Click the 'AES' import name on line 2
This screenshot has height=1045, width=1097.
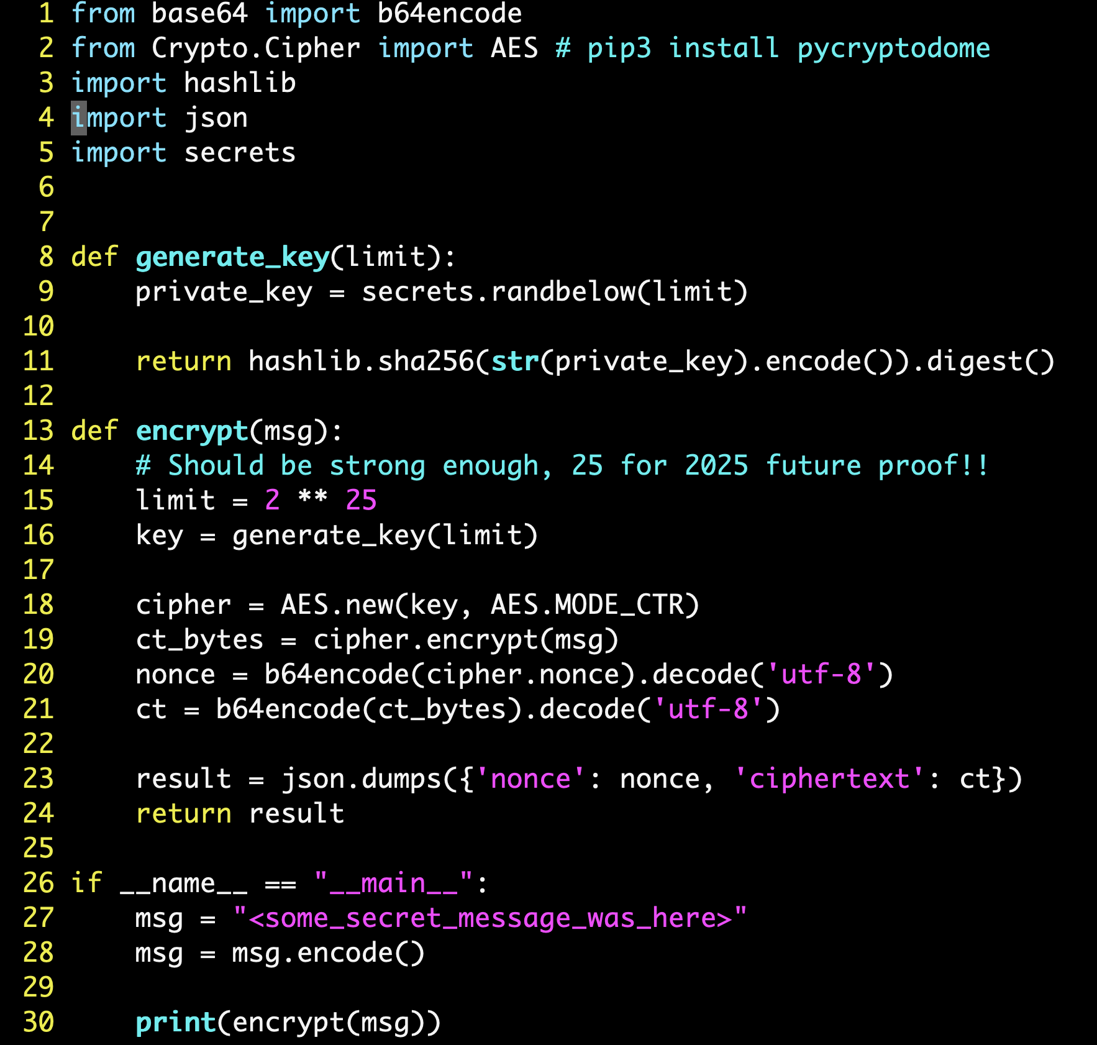tap(514, 48)
